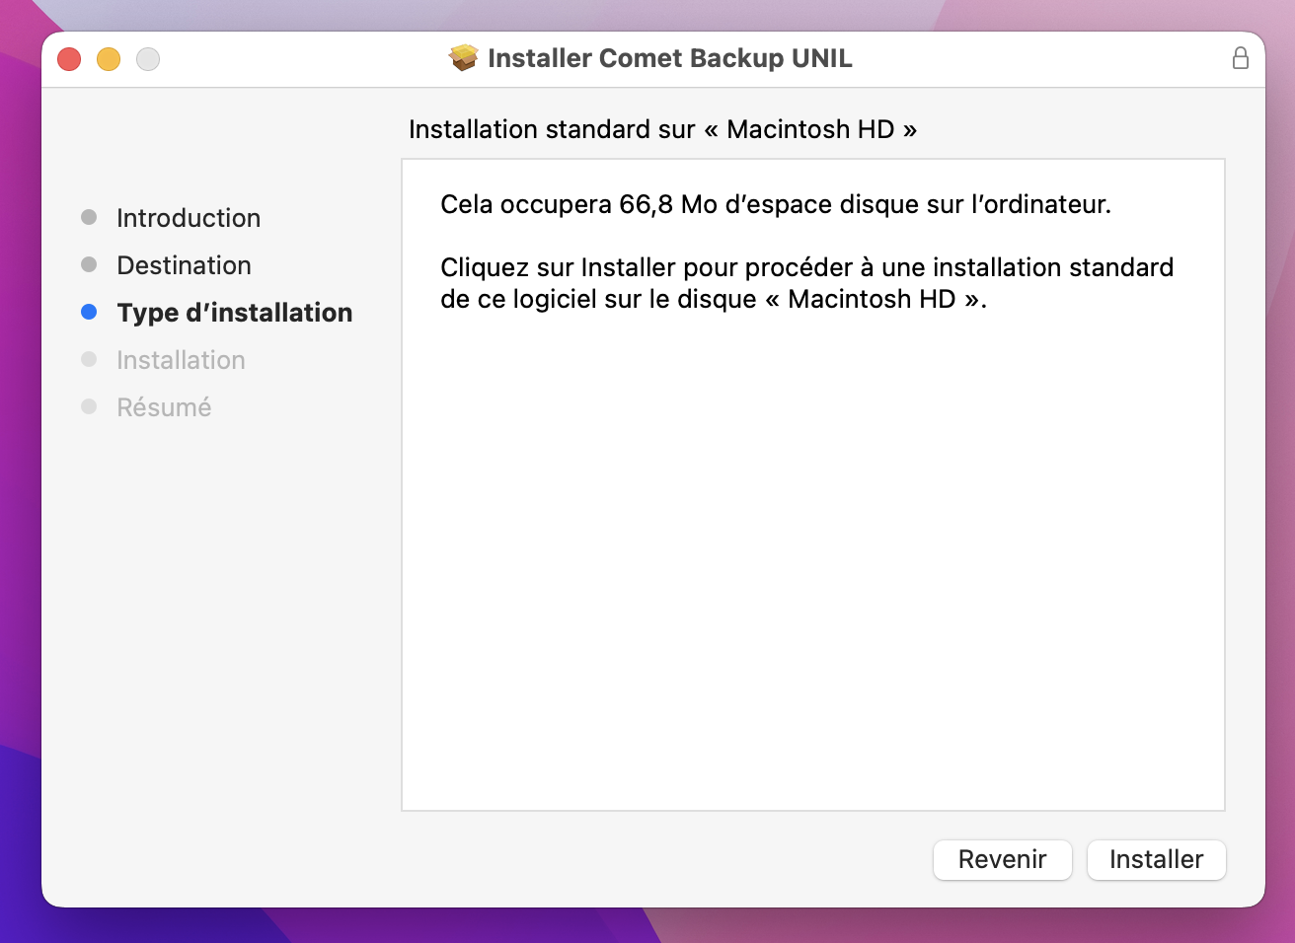The image size is (1295, 943).
Task: Minimize the installer with the yellow button
Action: click(109, 59)
